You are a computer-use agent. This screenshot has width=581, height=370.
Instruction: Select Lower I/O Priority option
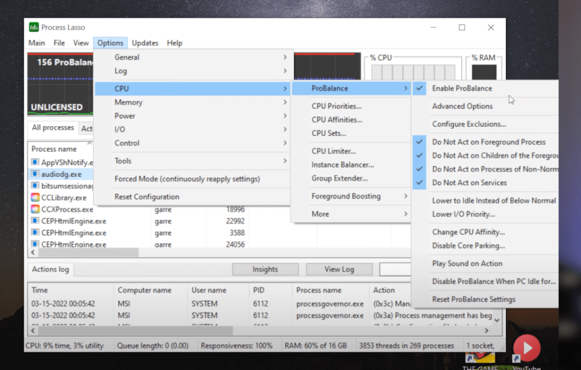[485, 214]
